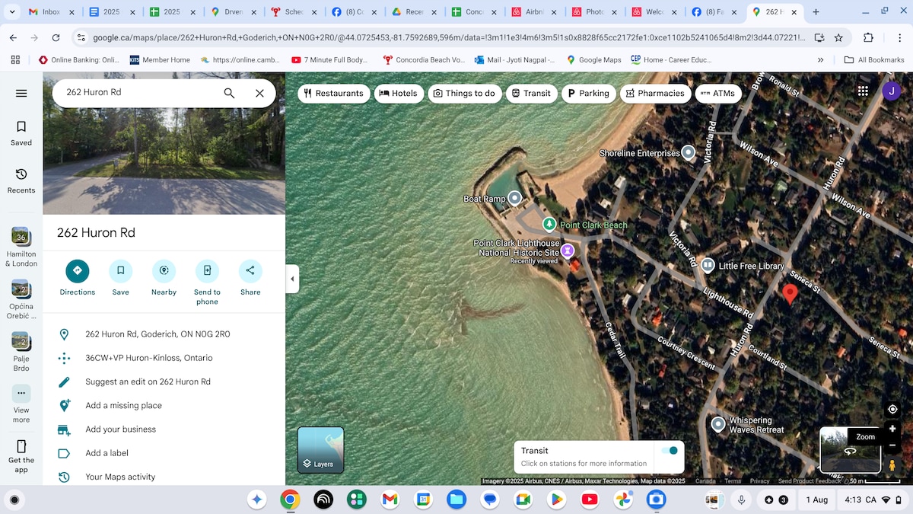The image size is (913, 514).
Task: Open the Terms link
Action: click(733, 481)
